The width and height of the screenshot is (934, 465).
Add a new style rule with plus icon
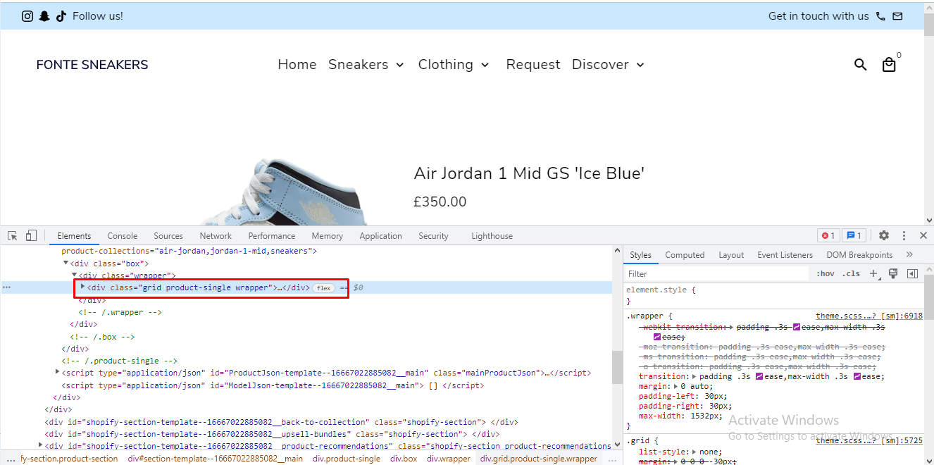point(873,273)
